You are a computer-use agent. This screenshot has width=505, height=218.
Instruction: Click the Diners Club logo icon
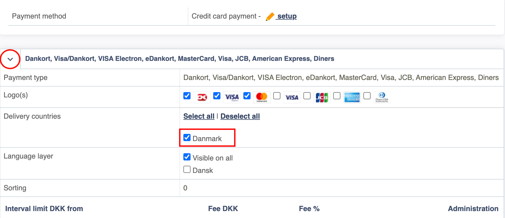tap(382, 97)
